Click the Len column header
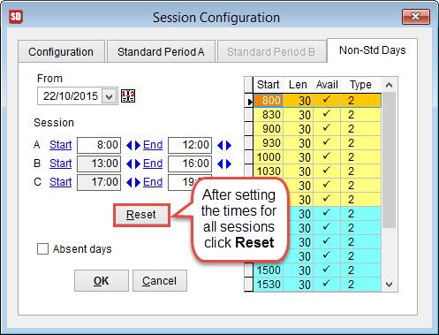Image resolution: width=439 pixels, height=335 pixels. click(x=298, y=85)
